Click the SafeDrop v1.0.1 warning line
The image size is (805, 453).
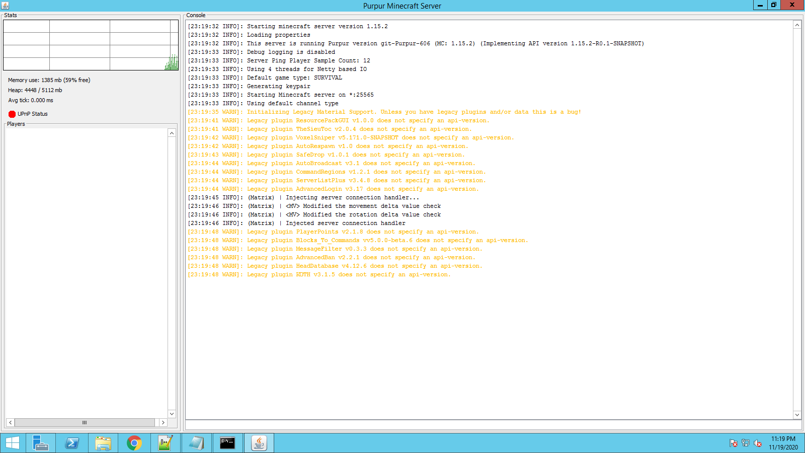pos(327,155)
